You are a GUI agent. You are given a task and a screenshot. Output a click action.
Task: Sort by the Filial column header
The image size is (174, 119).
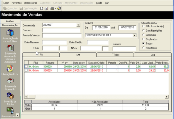click(36, 63)
